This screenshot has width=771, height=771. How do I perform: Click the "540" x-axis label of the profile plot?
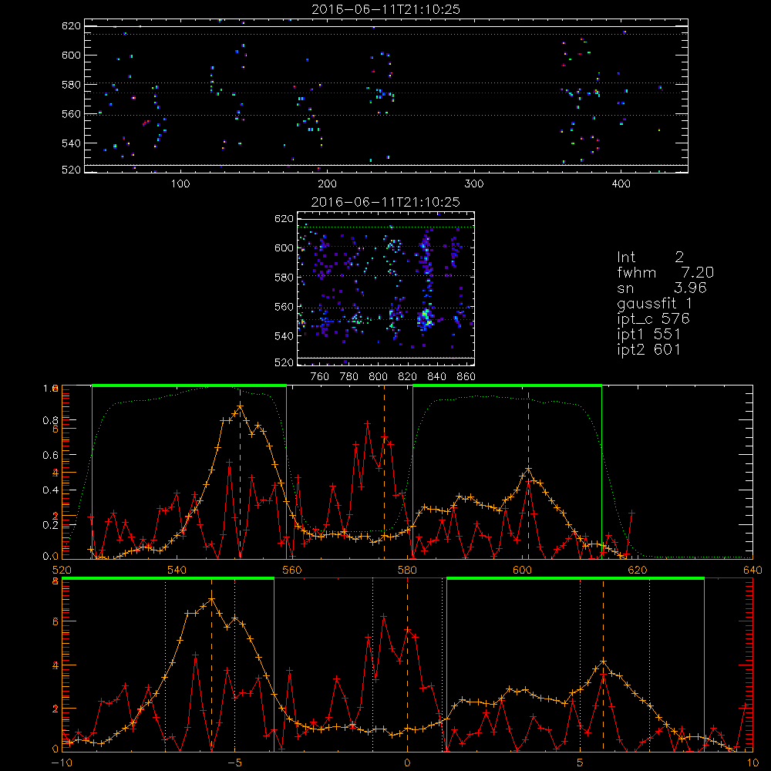[x=177, y=571]
